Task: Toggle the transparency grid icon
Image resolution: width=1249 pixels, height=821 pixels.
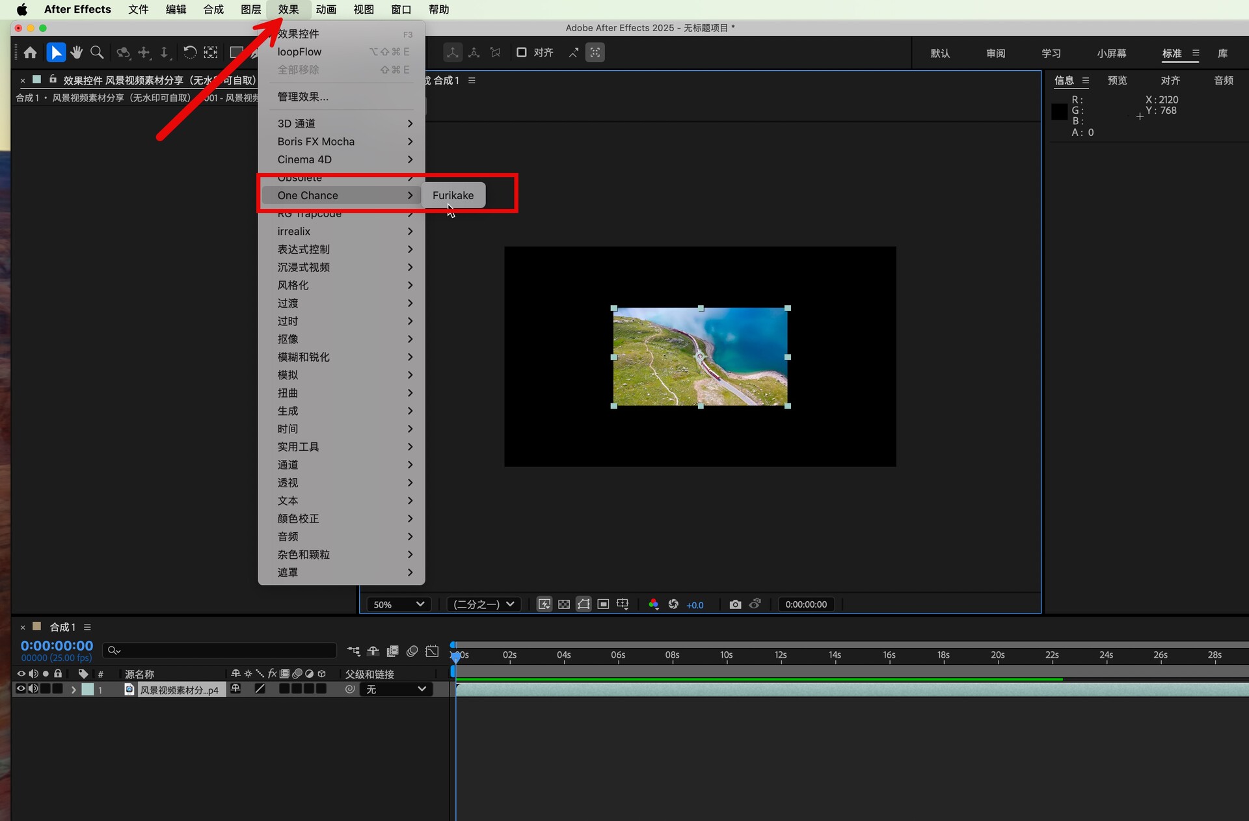Action: (x=564, y=604)
